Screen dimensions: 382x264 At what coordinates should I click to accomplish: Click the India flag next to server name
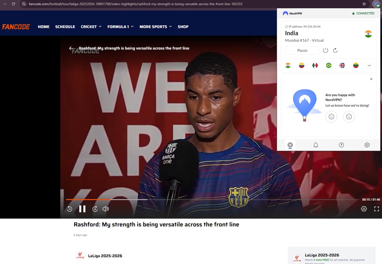(368, 34)
